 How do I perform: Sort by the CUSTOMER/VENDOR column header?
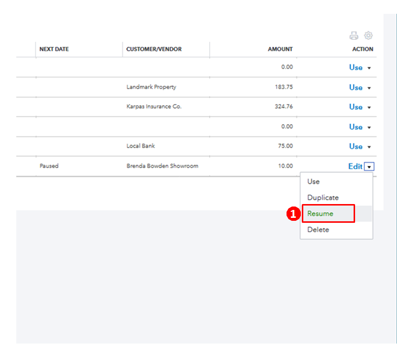coord(154,49)
